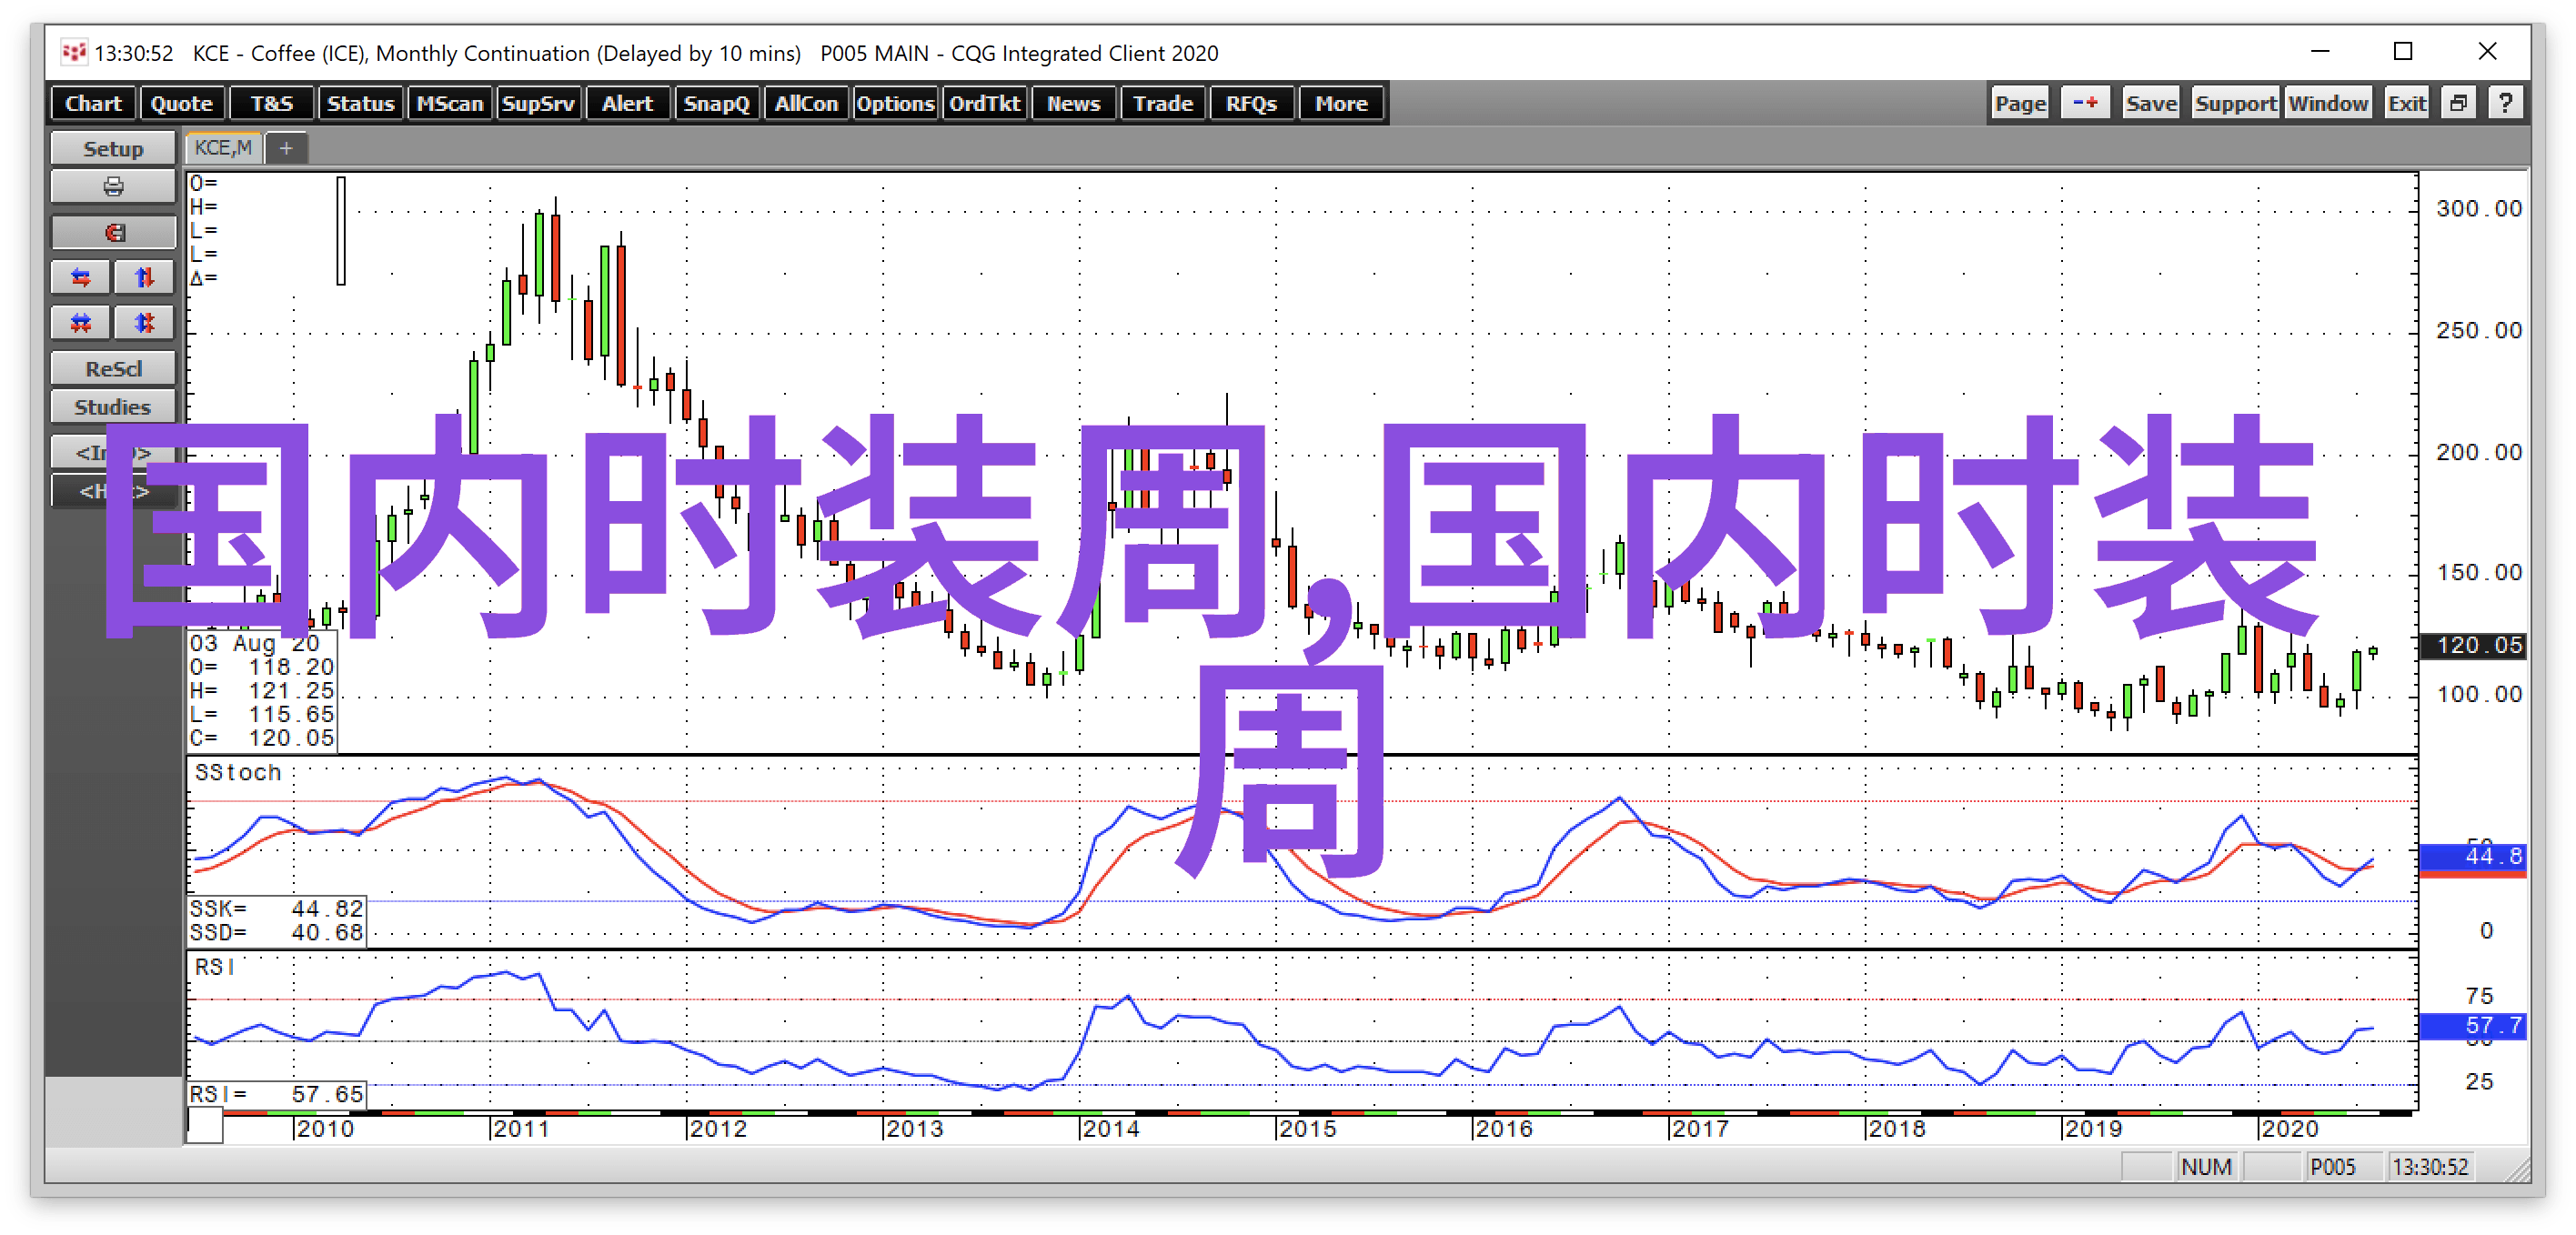Click the Setup button
This screenshot has height=1235, width=2576.
coord(113,149)
